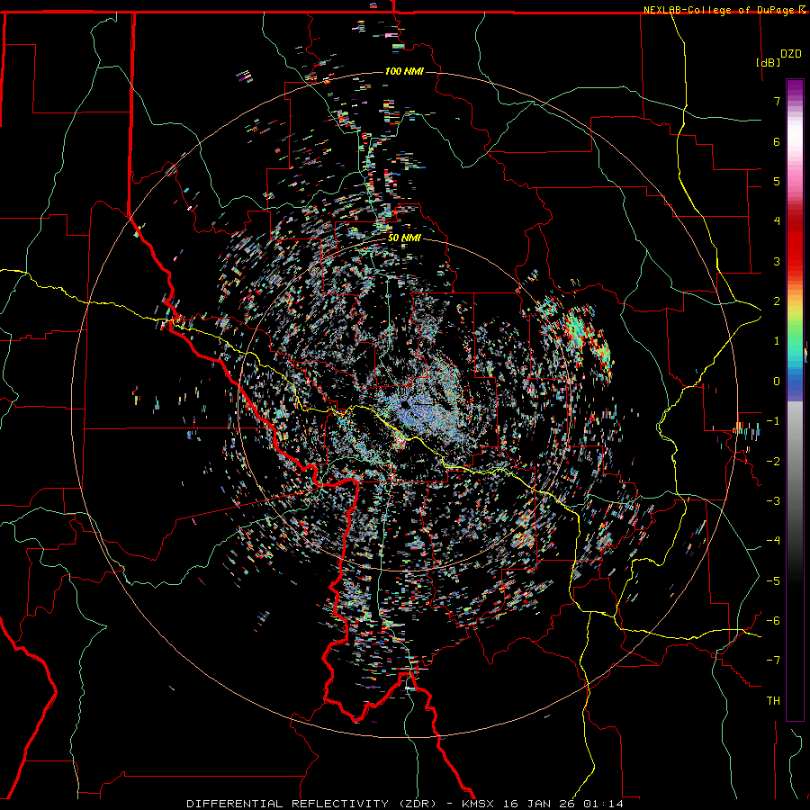This screenshot has width=810, height=810.
Task: Click the TH threshold label on the scale
Action: click(x=773, y=701)
